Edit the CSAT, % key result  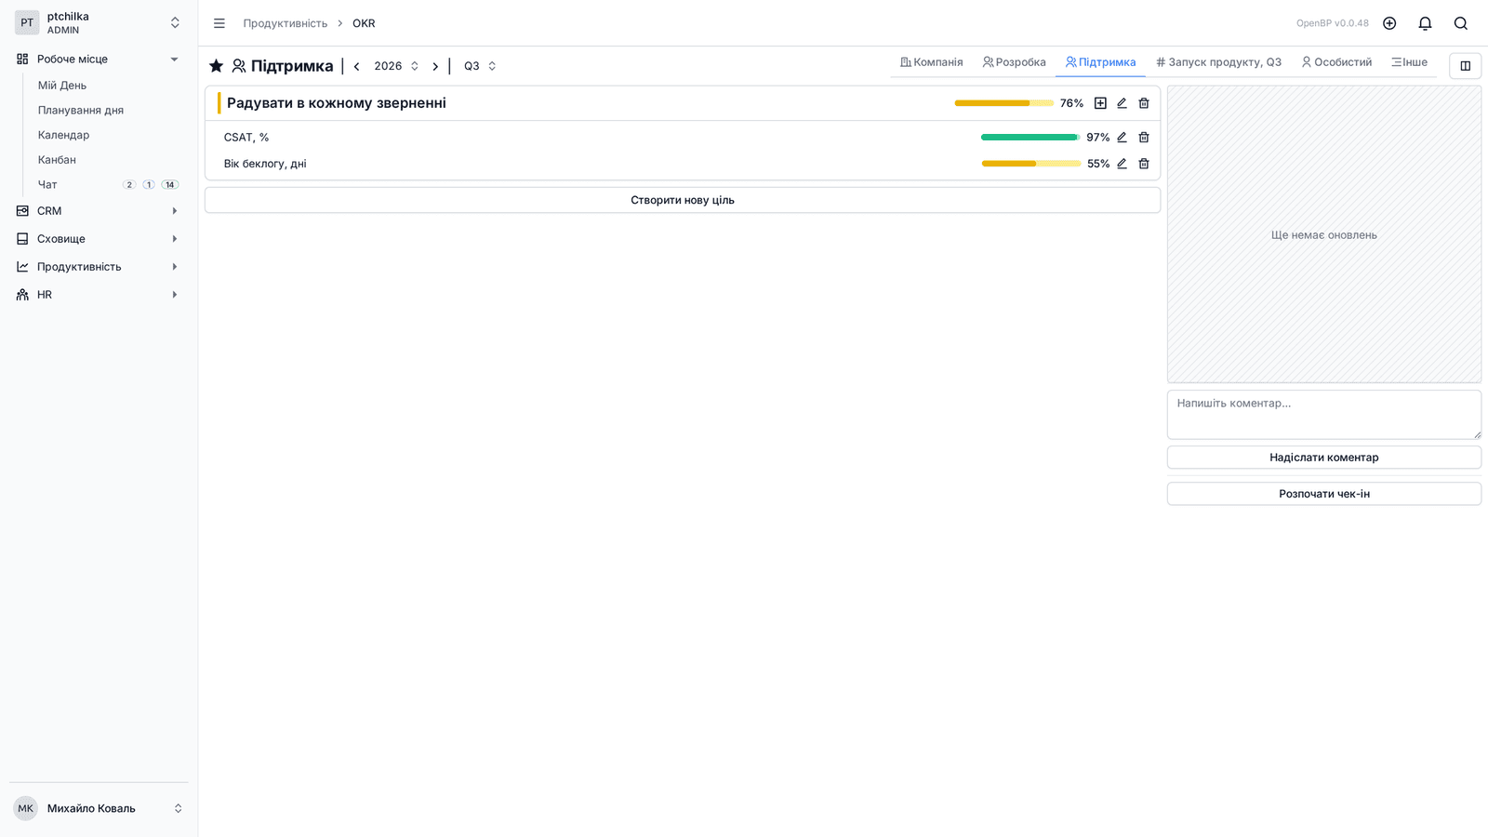pyautogui.click(x=1122, y=138)
